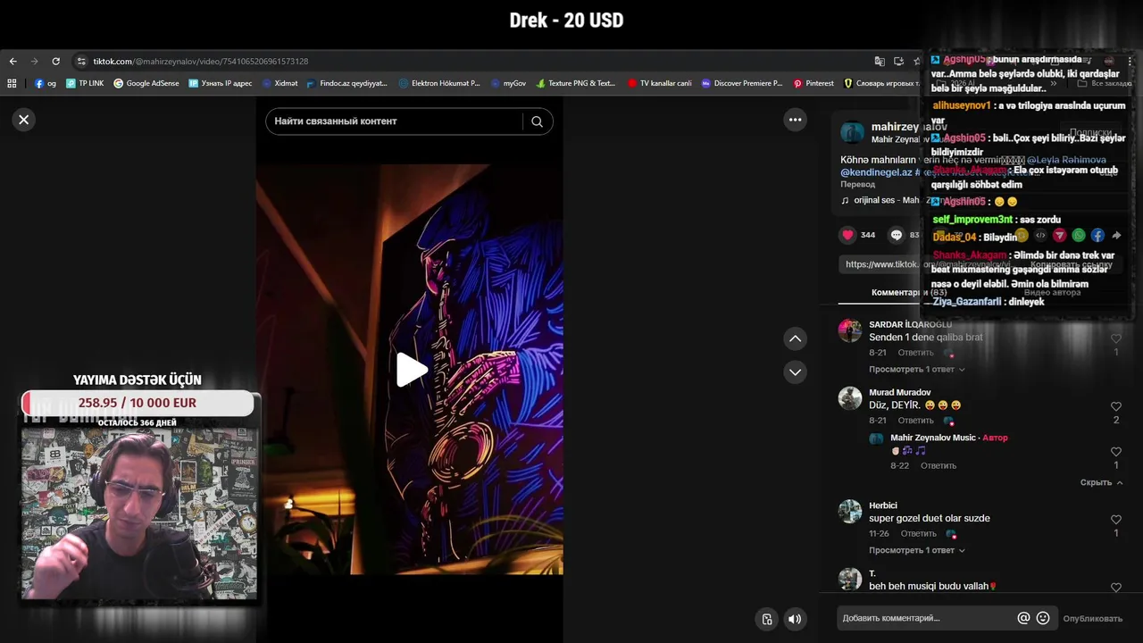Click the translate page icon in address bar

point(880,62)
